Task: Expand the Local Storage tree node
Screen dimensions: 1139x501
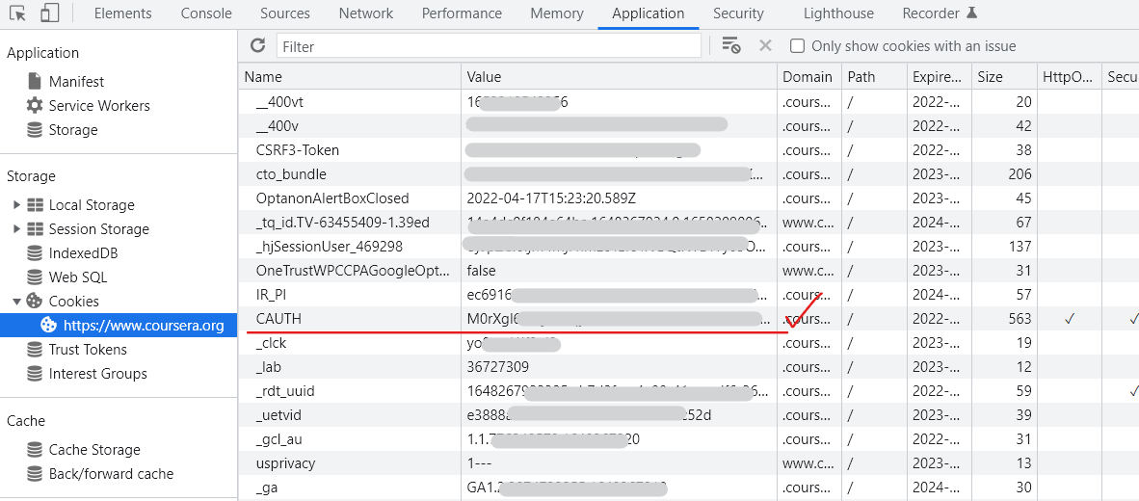Action: point(16,205)
